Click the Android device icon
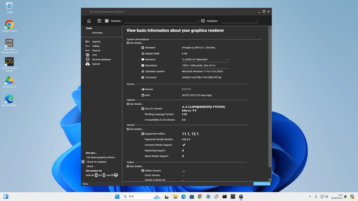Screen dimensions: 358x201 [x=96, y=175]
